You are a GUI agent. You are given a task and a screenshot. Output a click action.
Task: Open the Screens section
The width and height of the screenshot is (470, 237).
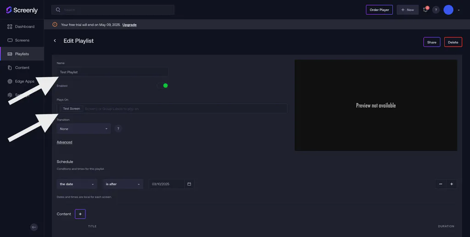(22, 40)
